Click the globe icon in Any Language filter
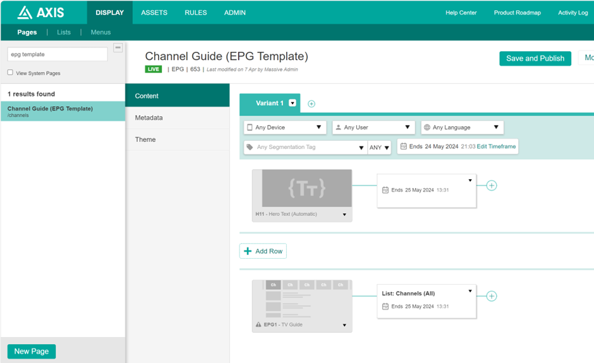The width and height of the screenshot is (594, 363). (427, 127)
